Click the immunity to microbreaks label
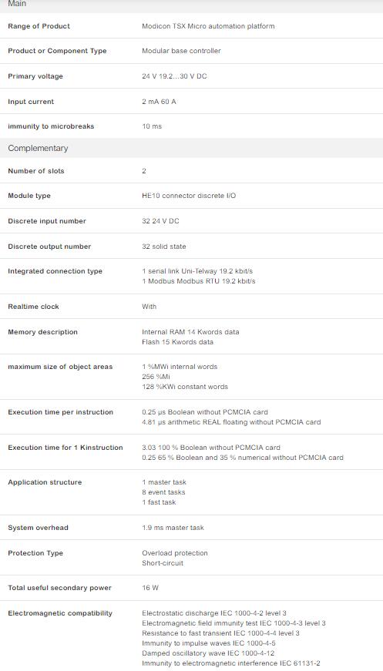This screenshot has height=671, width=383. coord(51,126)
